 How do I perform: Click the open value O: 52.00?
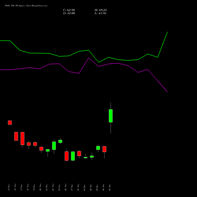[x=69, y=13]
